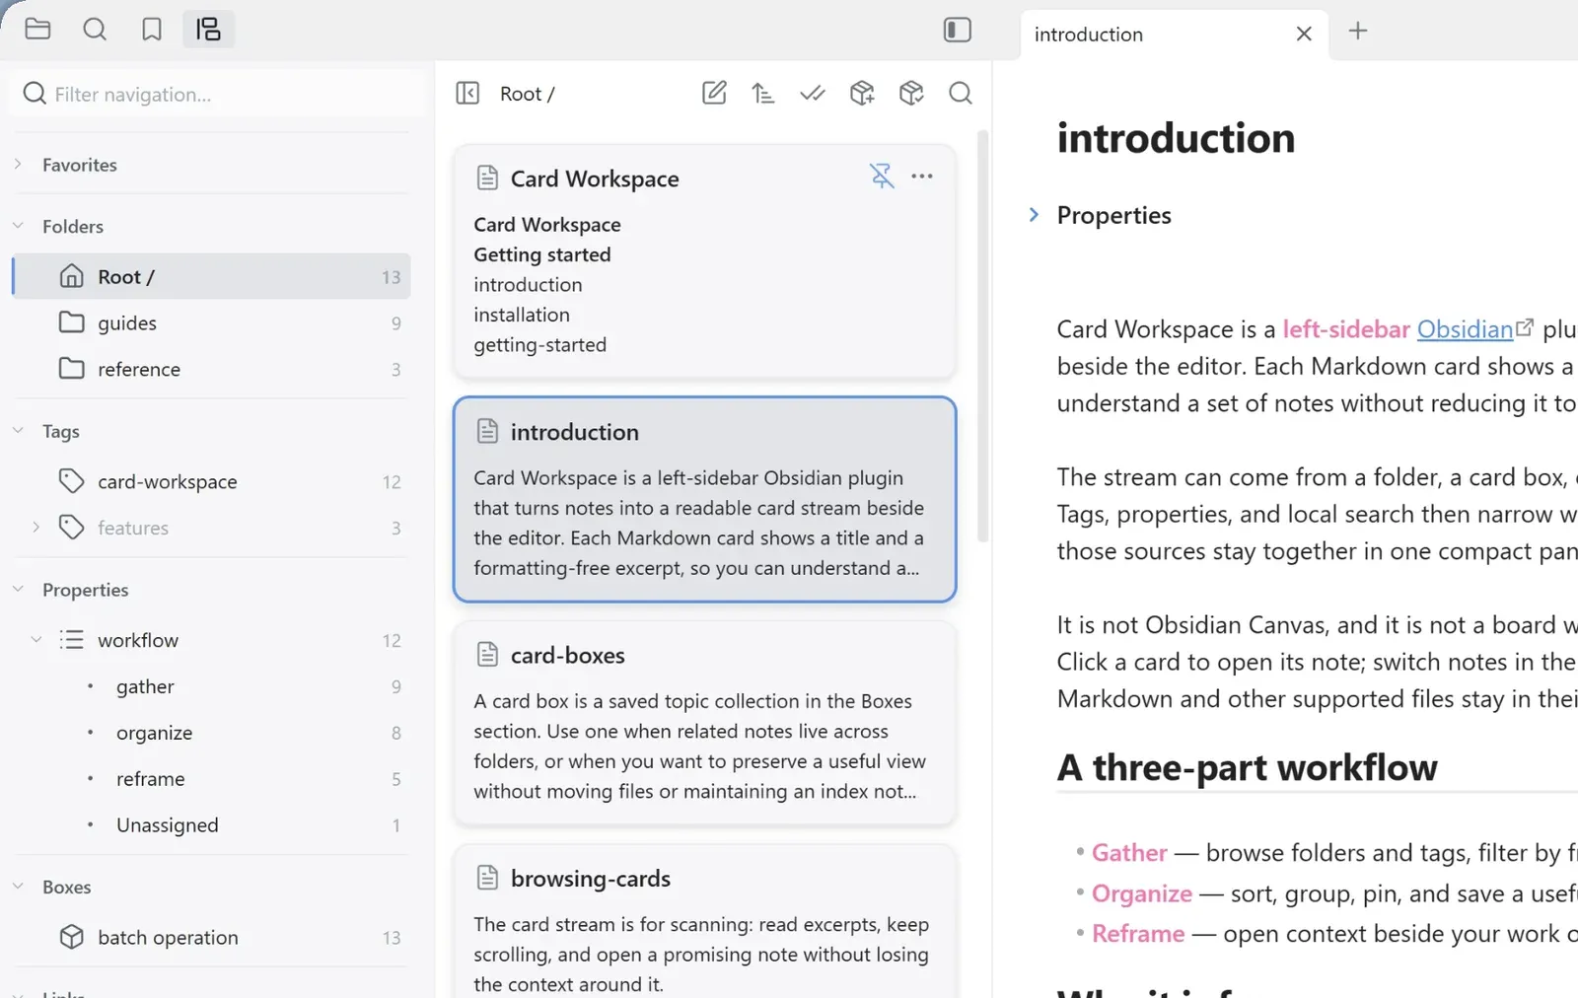The image size is (1578, 998).
Task: Collapse the Properties section in navigation
Action: 18,589
